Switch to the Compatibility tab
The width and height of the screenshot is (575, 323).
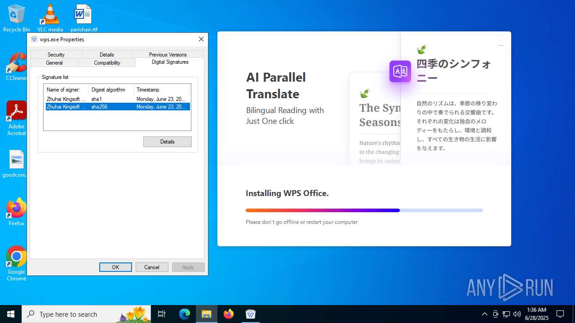[x=107, y=63]
